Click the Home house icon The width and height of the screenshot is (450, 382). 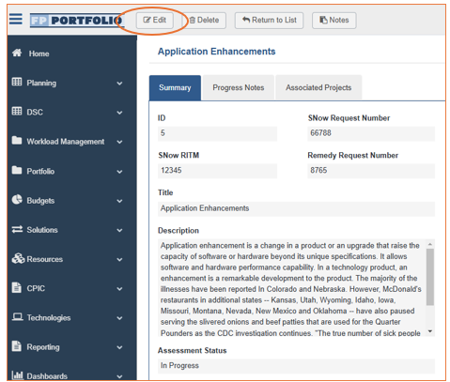click(x=17, y=53)
